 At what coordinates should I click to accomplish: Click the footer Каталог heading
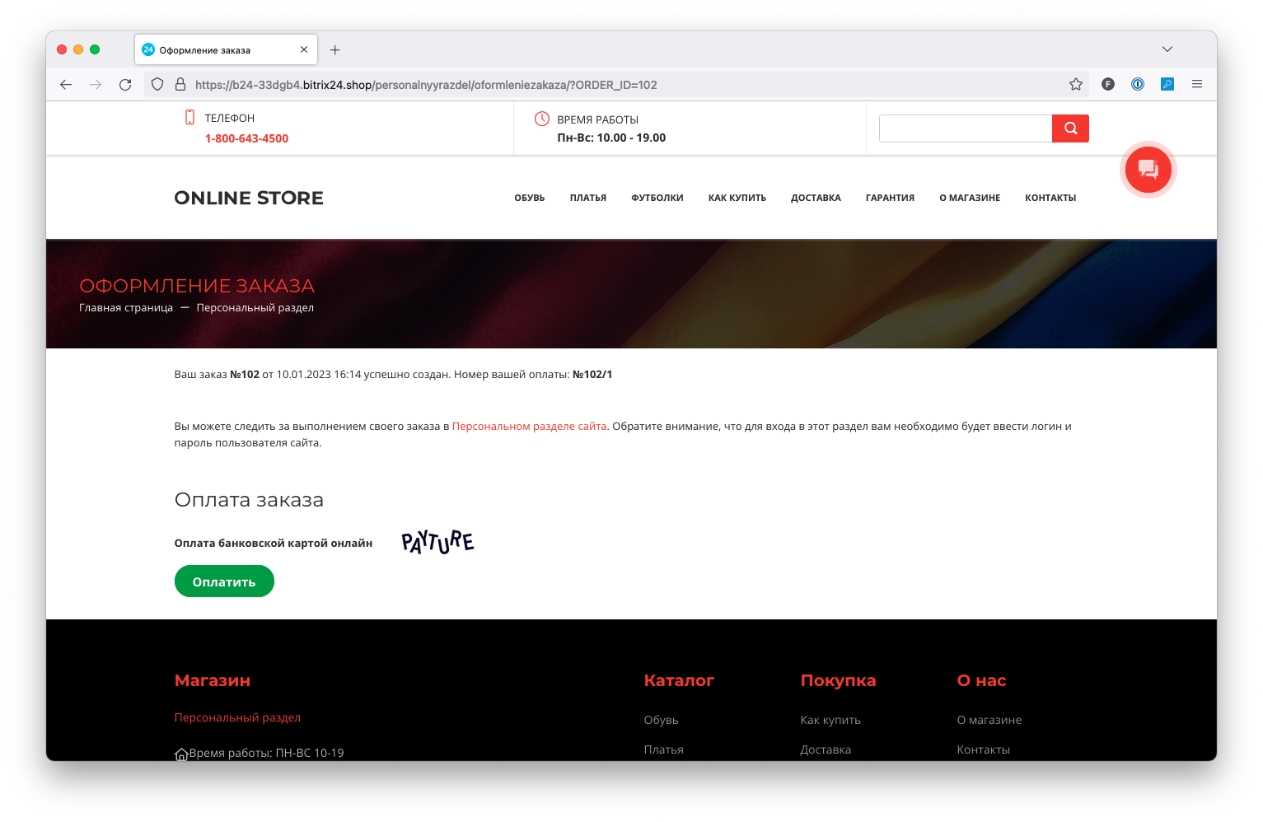pyautogui.click(x=679, y=680)
